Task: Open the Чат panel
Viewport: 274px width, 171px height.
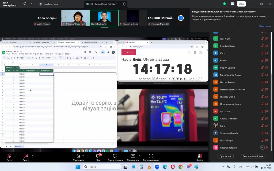Action: [x=98, y=157]
